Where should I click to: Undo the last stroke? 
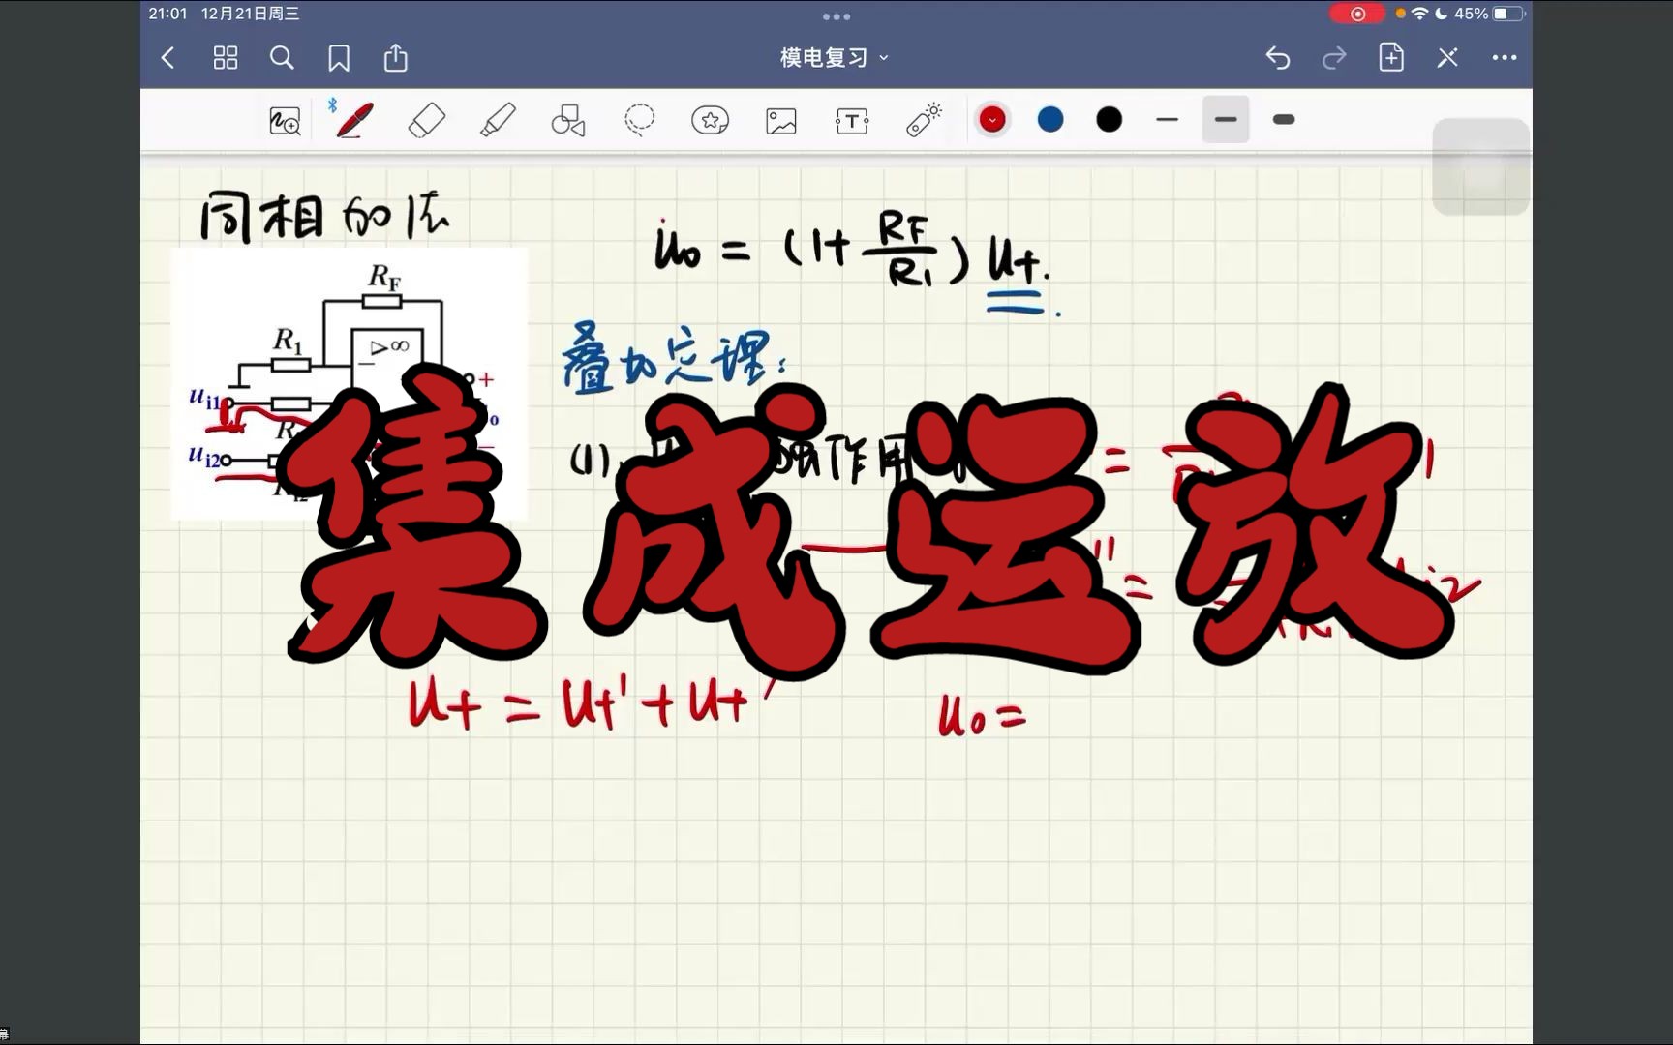[1278, 58]
